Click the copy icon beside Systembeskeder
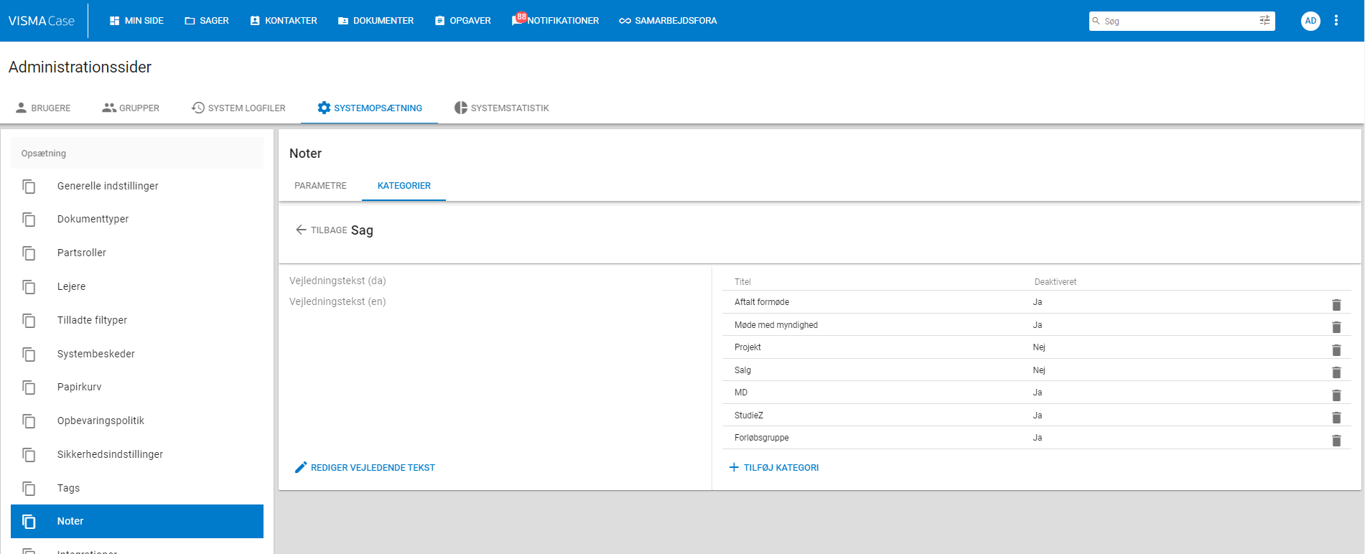The image size is (1365, 554). (x=29, y=354)
